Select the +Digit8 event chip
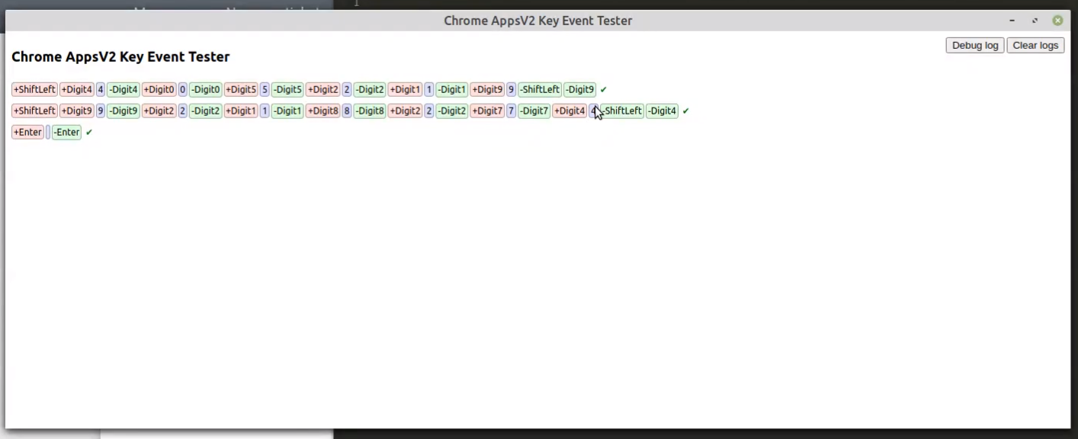This screenshot has width=1078, height=439. tap(323, 111)
